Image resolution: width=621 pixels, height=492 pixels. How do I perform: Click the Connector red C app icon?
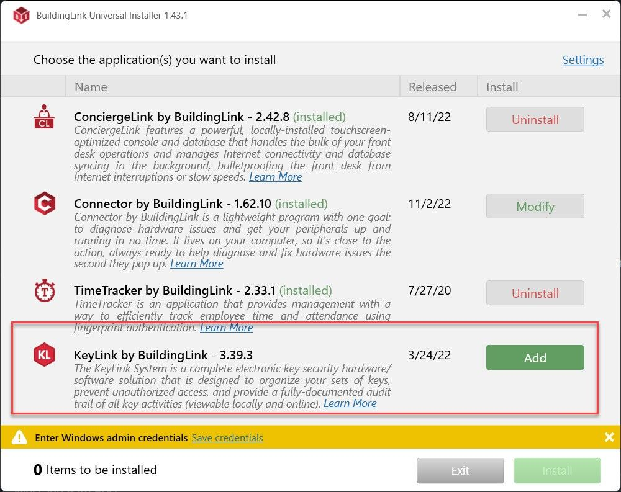44,203
